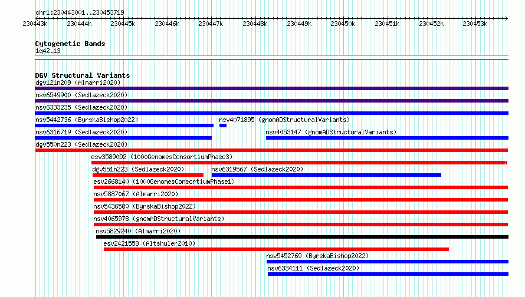Screen dimensions: 525x297
Task: Select the black nsv5829240 (Almarri2020) bar
Action: pyautogui.click(x=302, y=237)
